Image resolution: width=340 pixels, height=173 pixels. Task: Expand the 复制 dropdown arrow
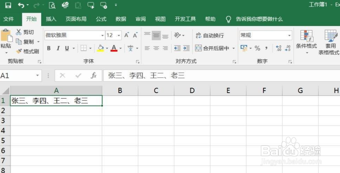click(x=39, y=42)
